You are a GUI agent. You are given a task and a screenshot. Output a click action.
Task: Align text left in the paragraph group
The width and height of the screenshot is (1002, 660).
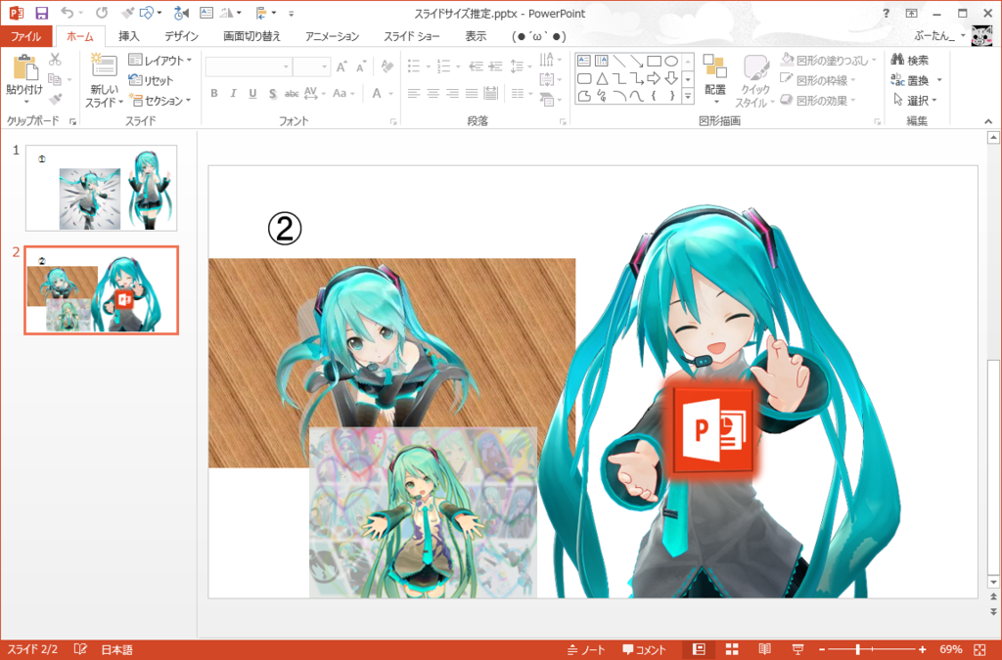[x=414, y=93]
